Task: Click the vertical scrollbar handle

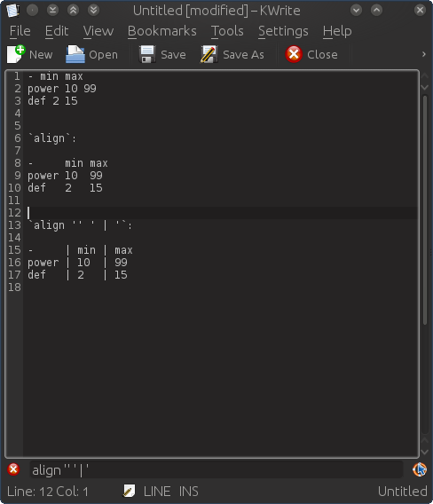Action: (425, 210)
